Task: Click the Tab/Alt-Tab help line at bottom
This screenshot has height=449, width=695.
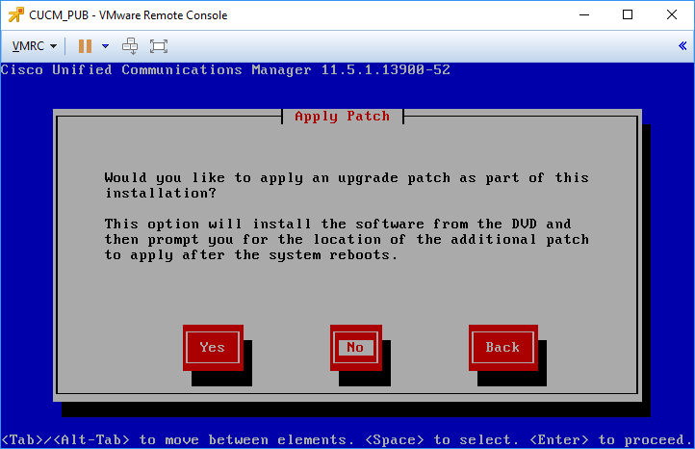Action: click(x=347, y=440)
